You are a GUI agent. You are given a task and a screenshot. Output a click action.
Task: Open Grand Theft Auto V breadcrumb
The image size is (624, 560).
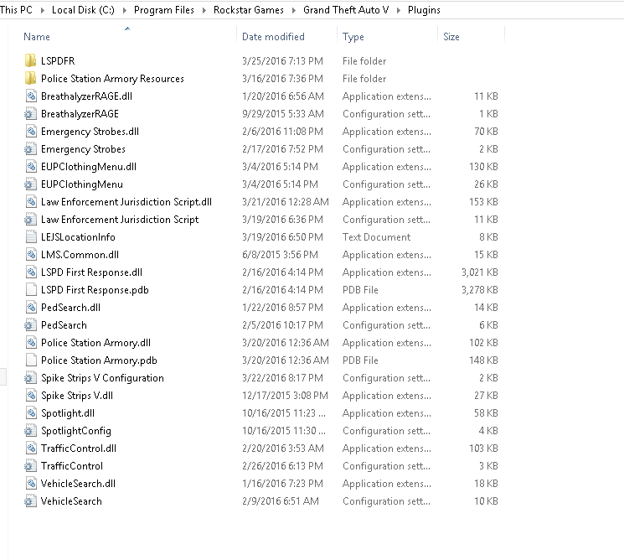346,10
